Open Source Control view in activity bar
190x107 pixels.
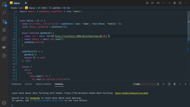tap(4, 21)
